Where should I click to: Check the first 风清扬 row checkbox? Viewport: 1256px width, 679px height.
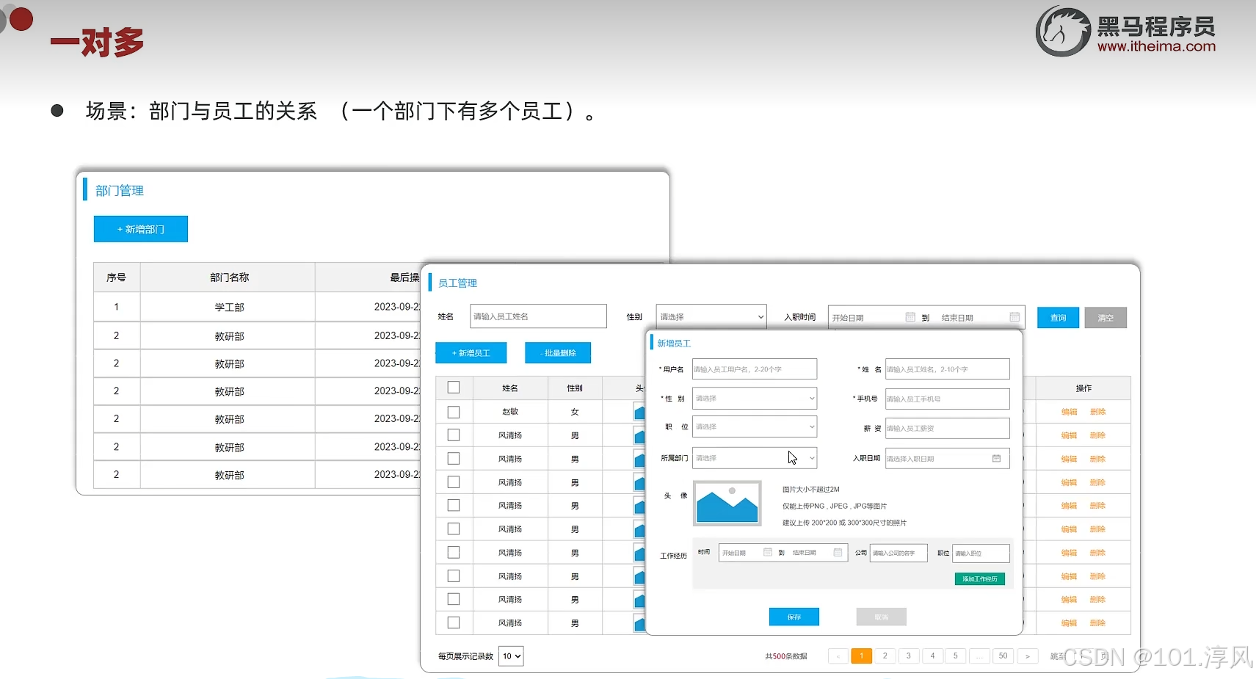454,435
